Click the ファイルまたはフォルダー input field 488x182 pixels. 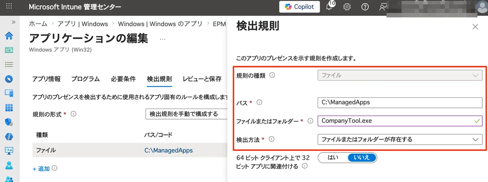click(400, 121)
